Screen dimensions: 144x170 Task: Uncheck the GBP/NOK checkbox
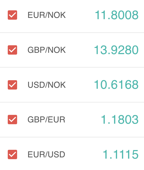tap(12, 50)
